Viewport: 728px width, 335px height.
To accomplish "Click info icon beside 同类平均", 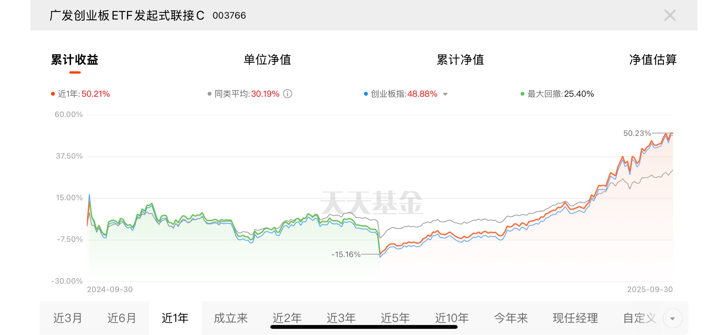I will tap(287, 94).
